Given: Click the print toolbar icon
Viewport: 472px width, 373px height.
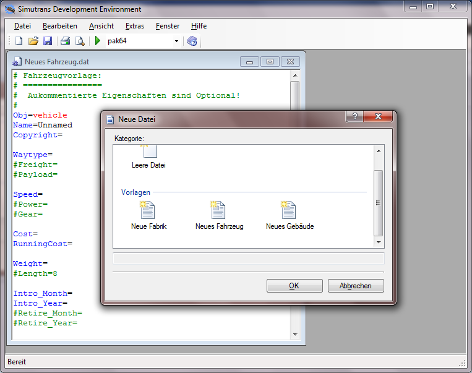Looking at the screenshot, I should tap(65, 41).
